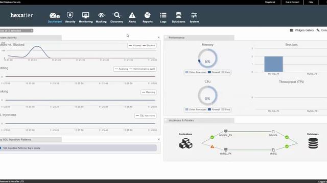Open Quick Connect in top bar
Screen dimensions: 327x183
(x=292, y=2)
